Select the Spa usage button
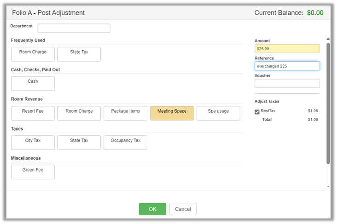The width and height of the screenshot is (337, 224). (x=218, y=113)
